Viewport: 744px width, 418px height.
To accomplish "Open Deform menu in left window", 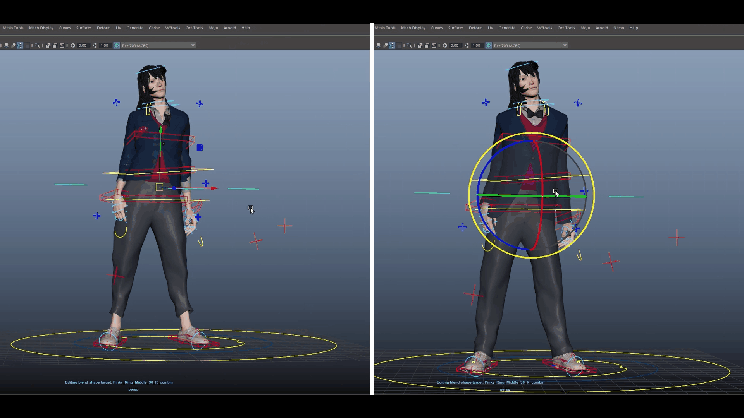I will 103,28.
